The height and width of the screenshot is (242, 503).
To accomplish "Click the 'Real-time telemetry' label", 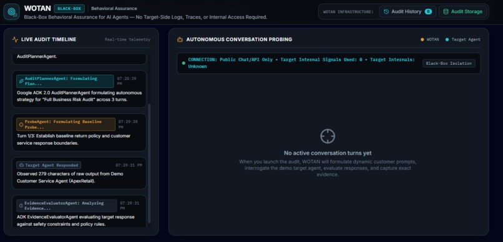I will pos(127,39).
